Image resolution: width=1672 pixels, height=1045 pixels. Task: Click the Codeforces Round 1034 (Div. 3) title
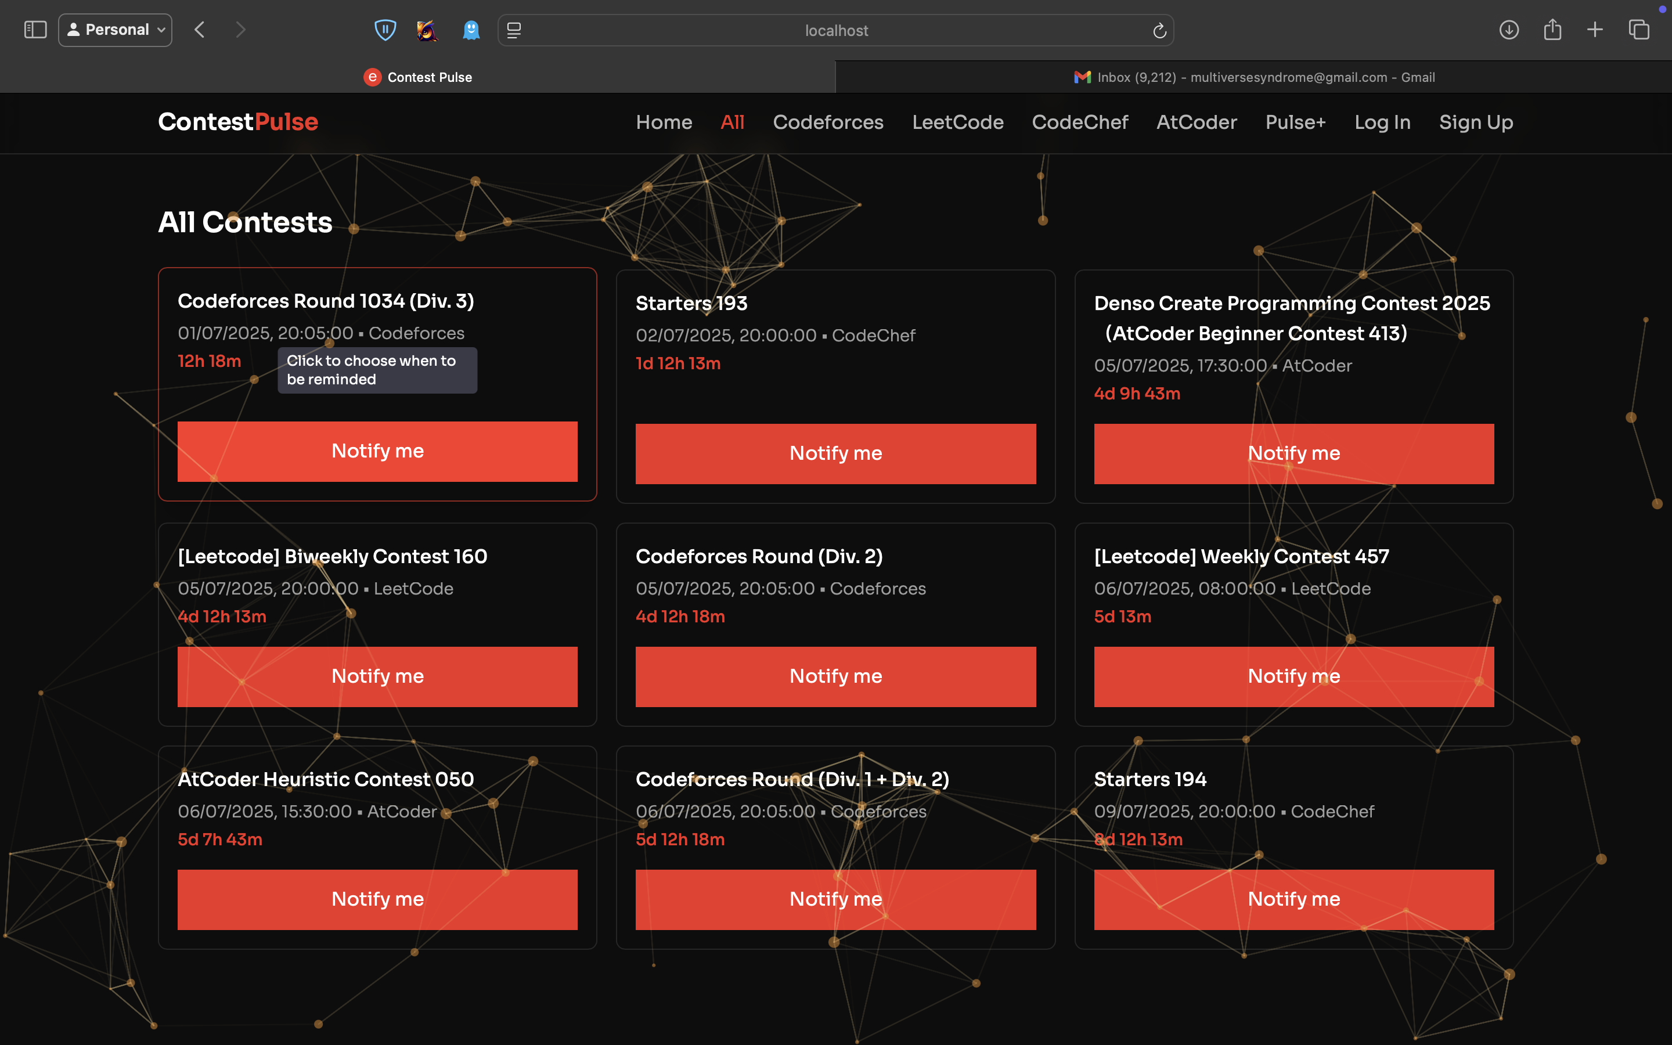click(x=326, y=301)
